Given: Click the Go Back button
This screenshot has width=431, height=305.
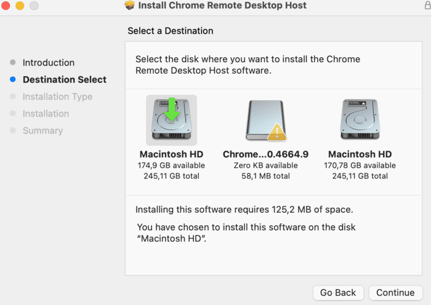Looking at the screenshot, I should pos(338,293).
